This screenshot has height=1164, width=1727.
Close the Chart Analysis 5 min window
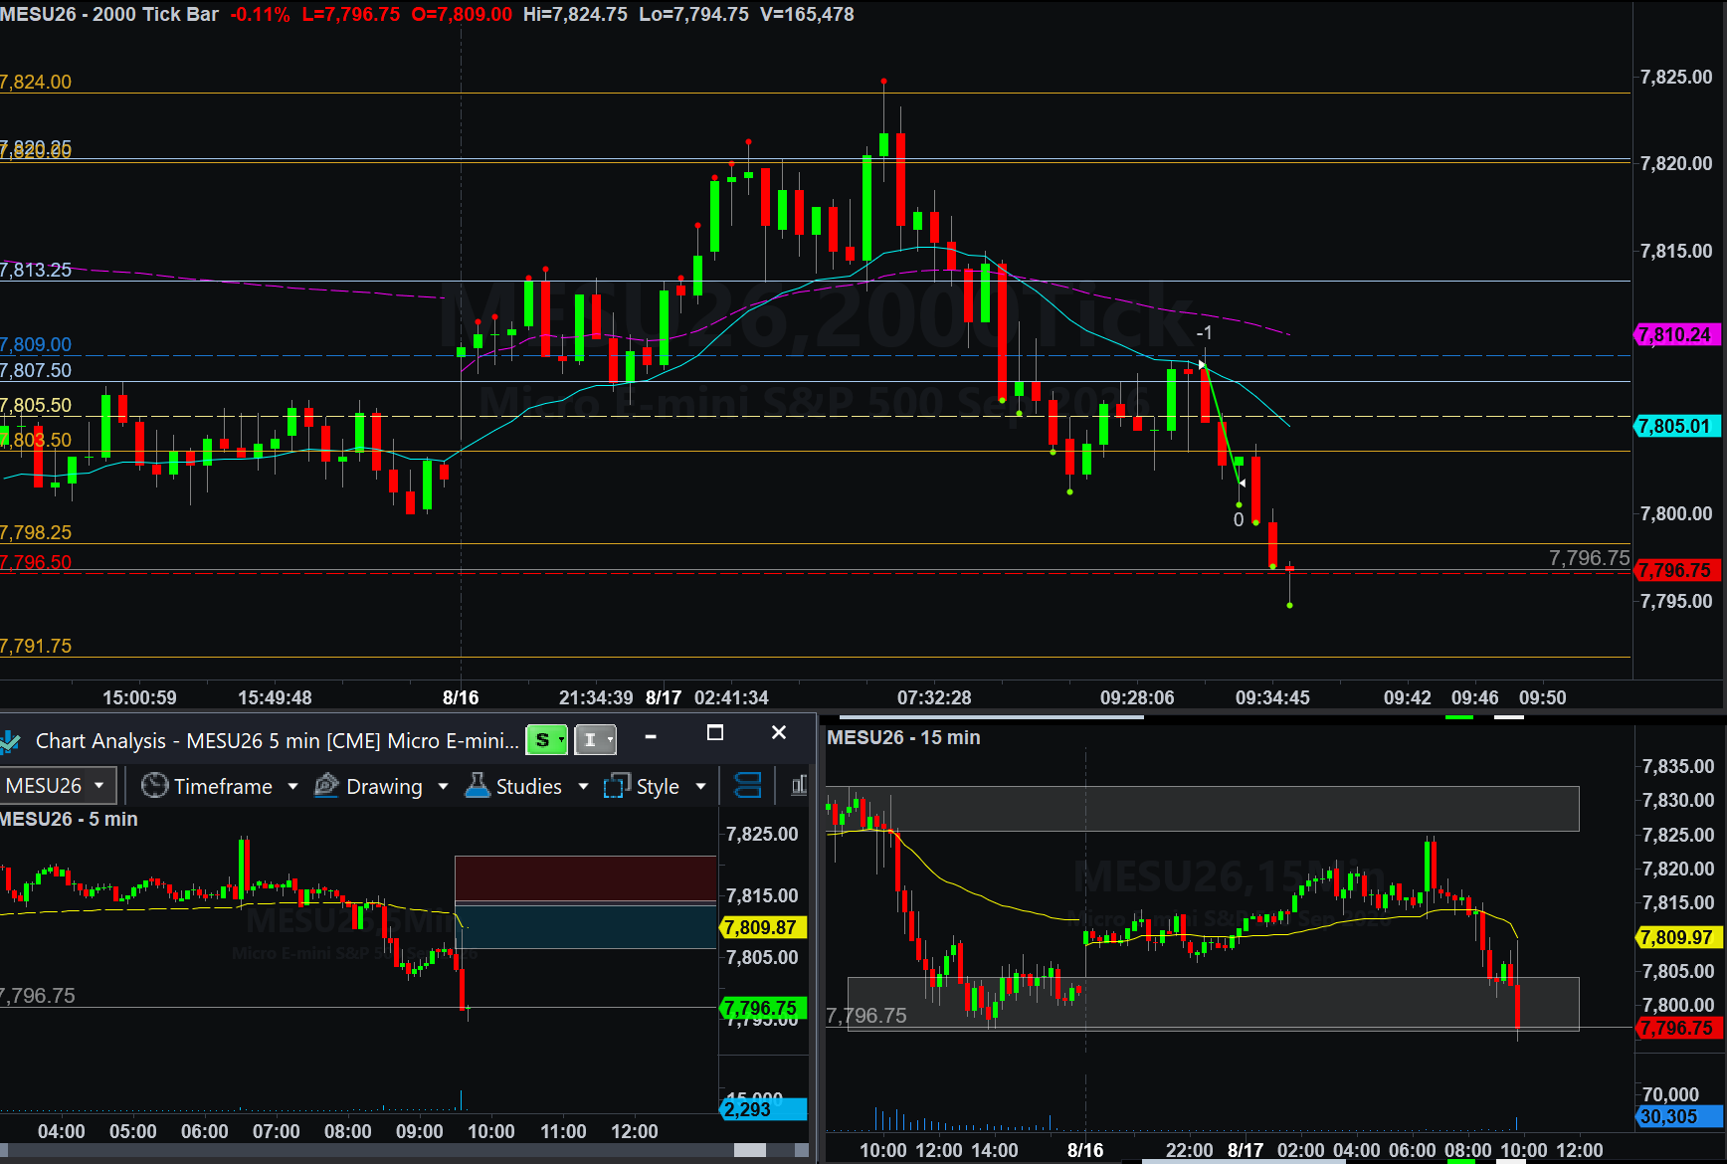(x=779, y=733)
